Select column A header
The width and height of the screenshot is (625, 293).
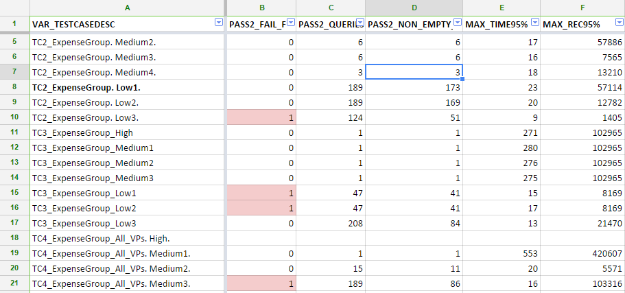(128, 8)
